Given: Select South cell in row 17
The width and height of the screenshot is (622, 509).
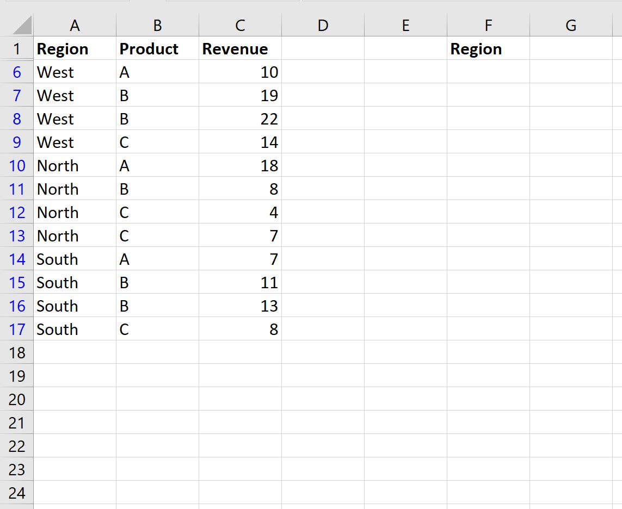Looking at the screenshot, I should pos(75,329).
